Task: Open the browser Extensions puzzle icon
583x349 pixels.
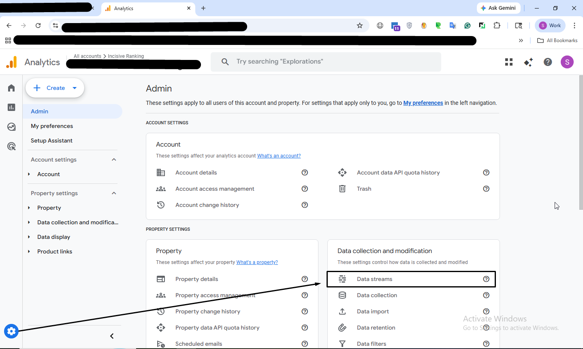Action: 497,26
